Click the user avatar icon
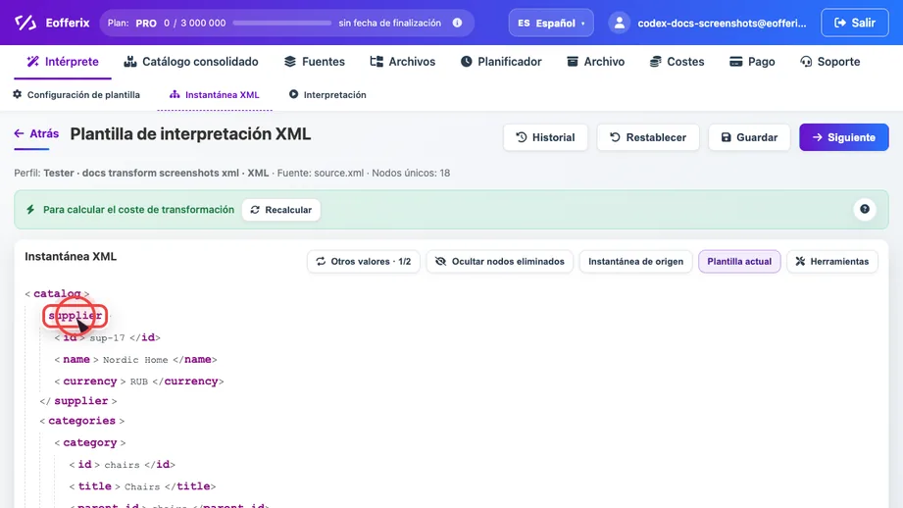This screenshot has height=508, width=903. click(x=619, y=23)
